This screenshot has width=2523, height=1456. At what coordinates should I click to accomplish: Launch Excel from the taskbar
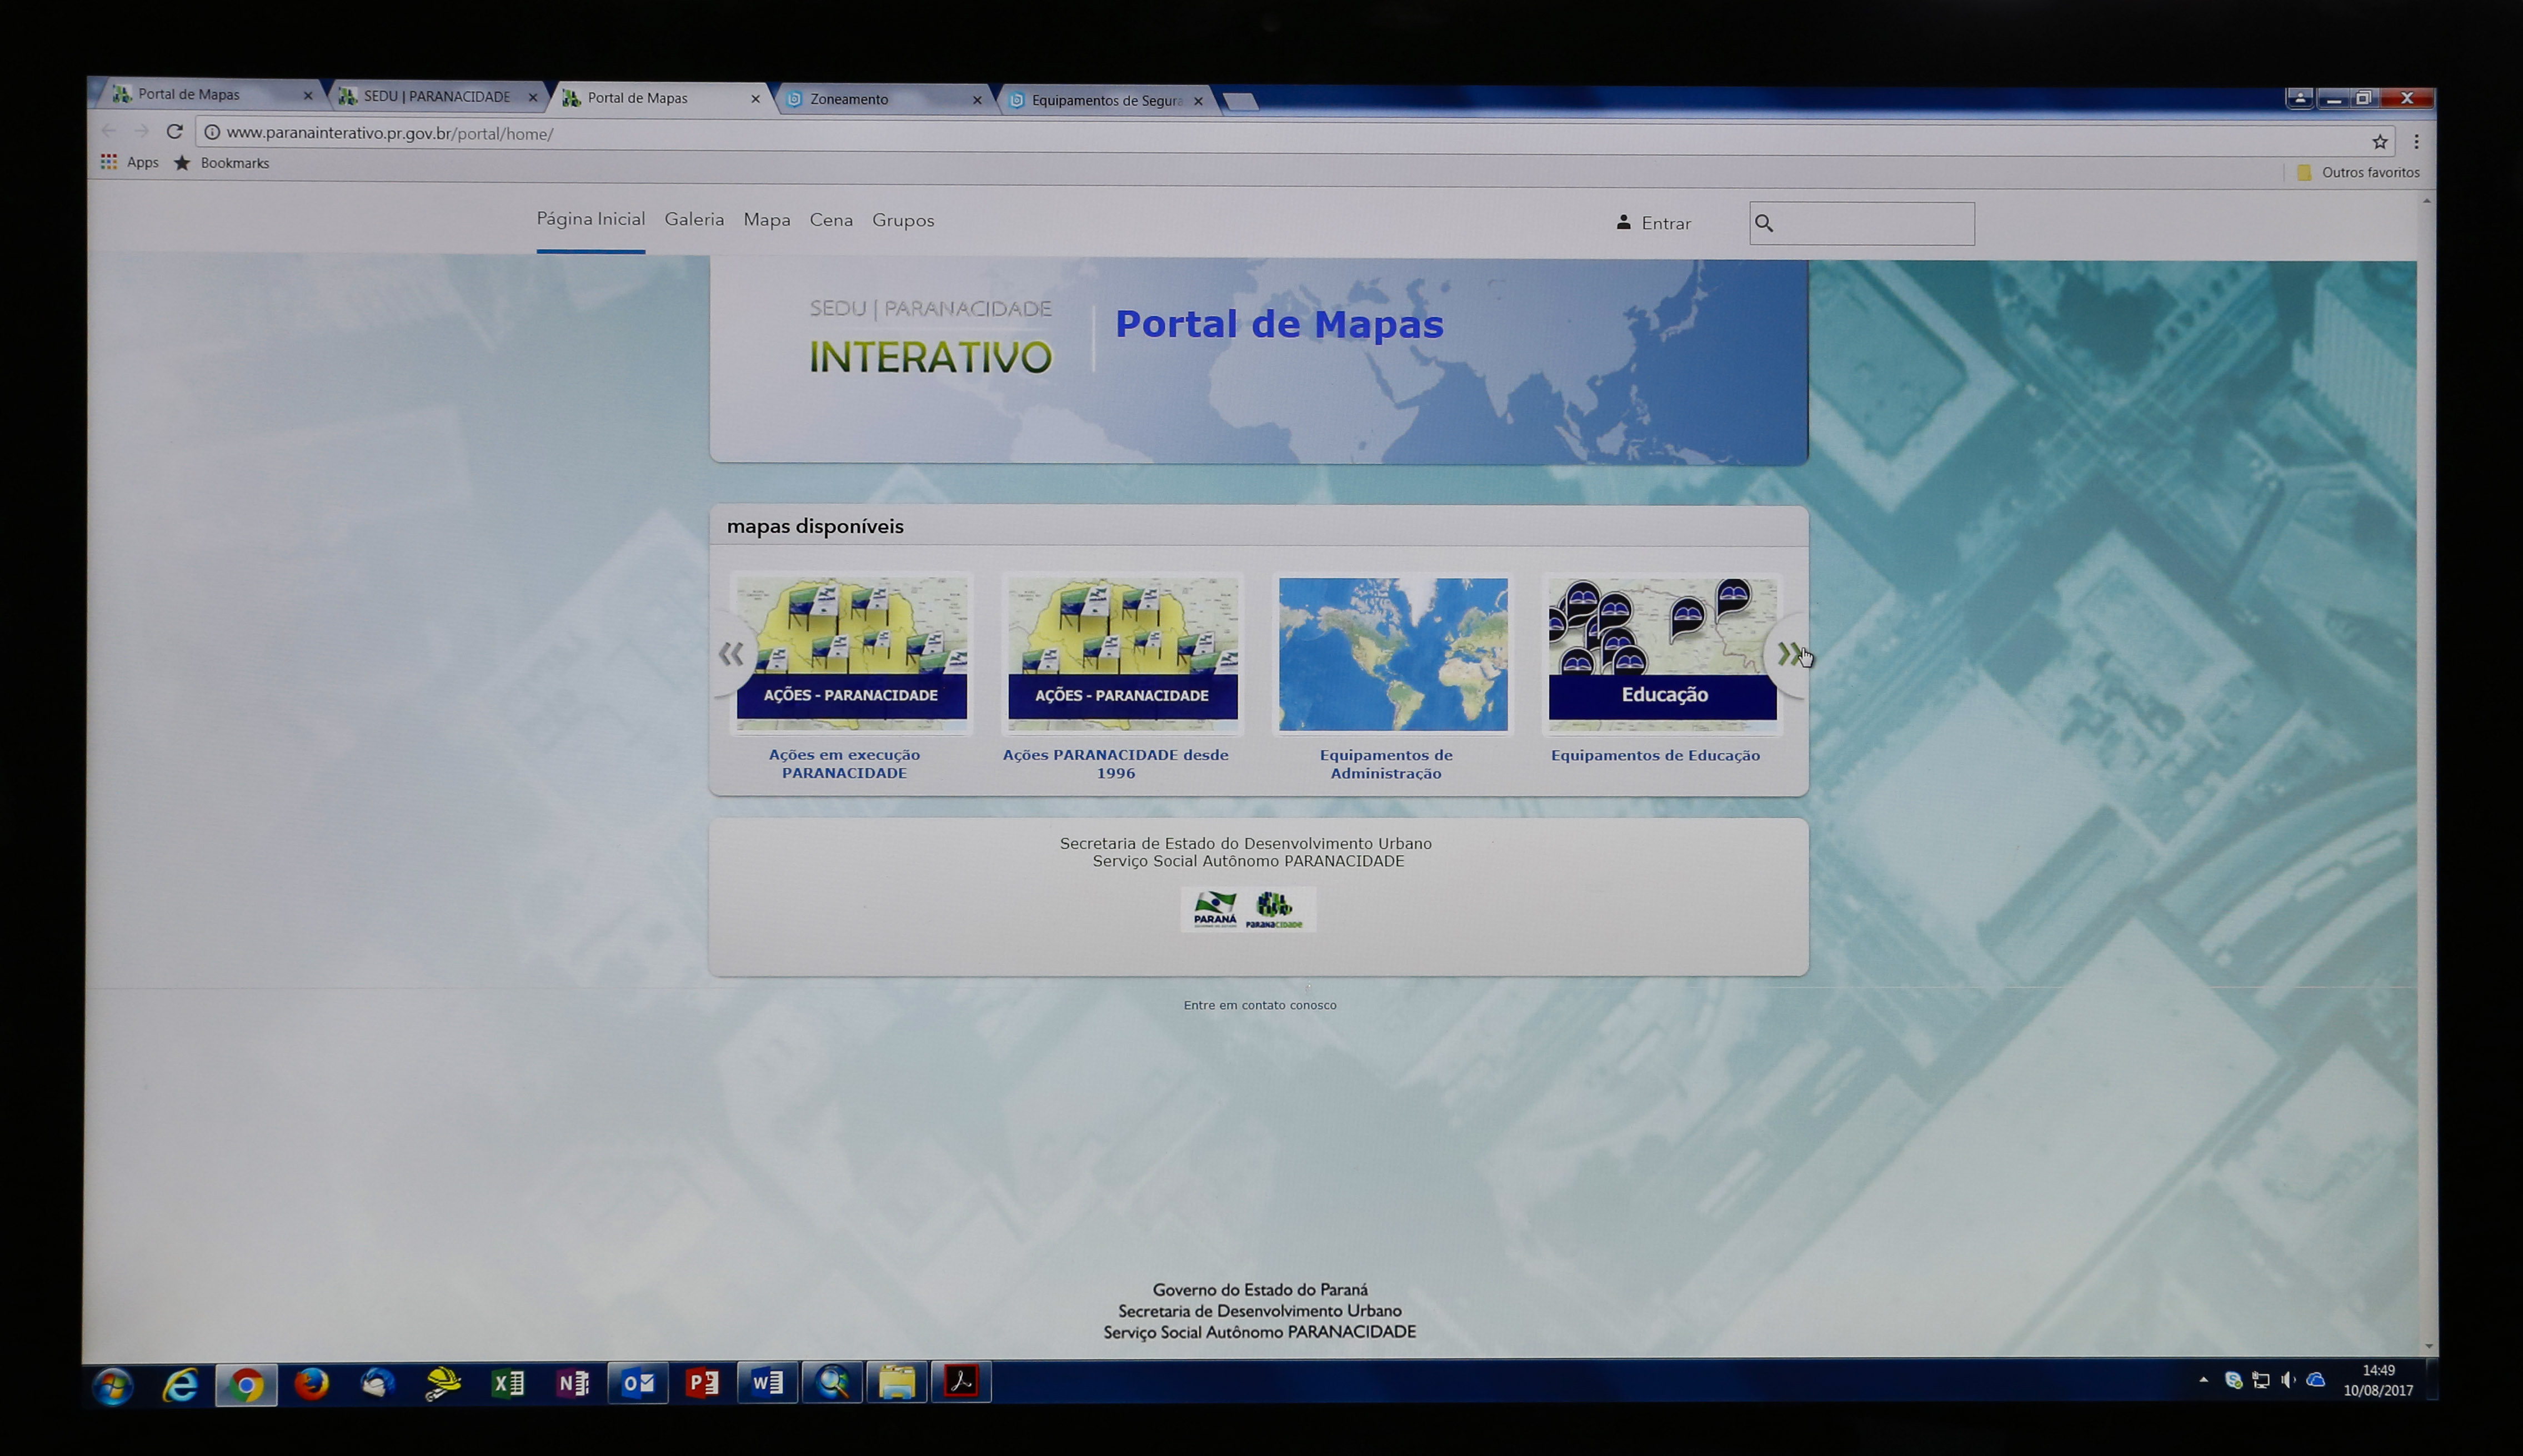(x=508, y=1384)
